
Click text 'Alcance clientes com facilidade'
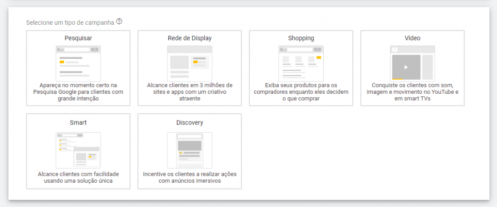pos(78,174)
